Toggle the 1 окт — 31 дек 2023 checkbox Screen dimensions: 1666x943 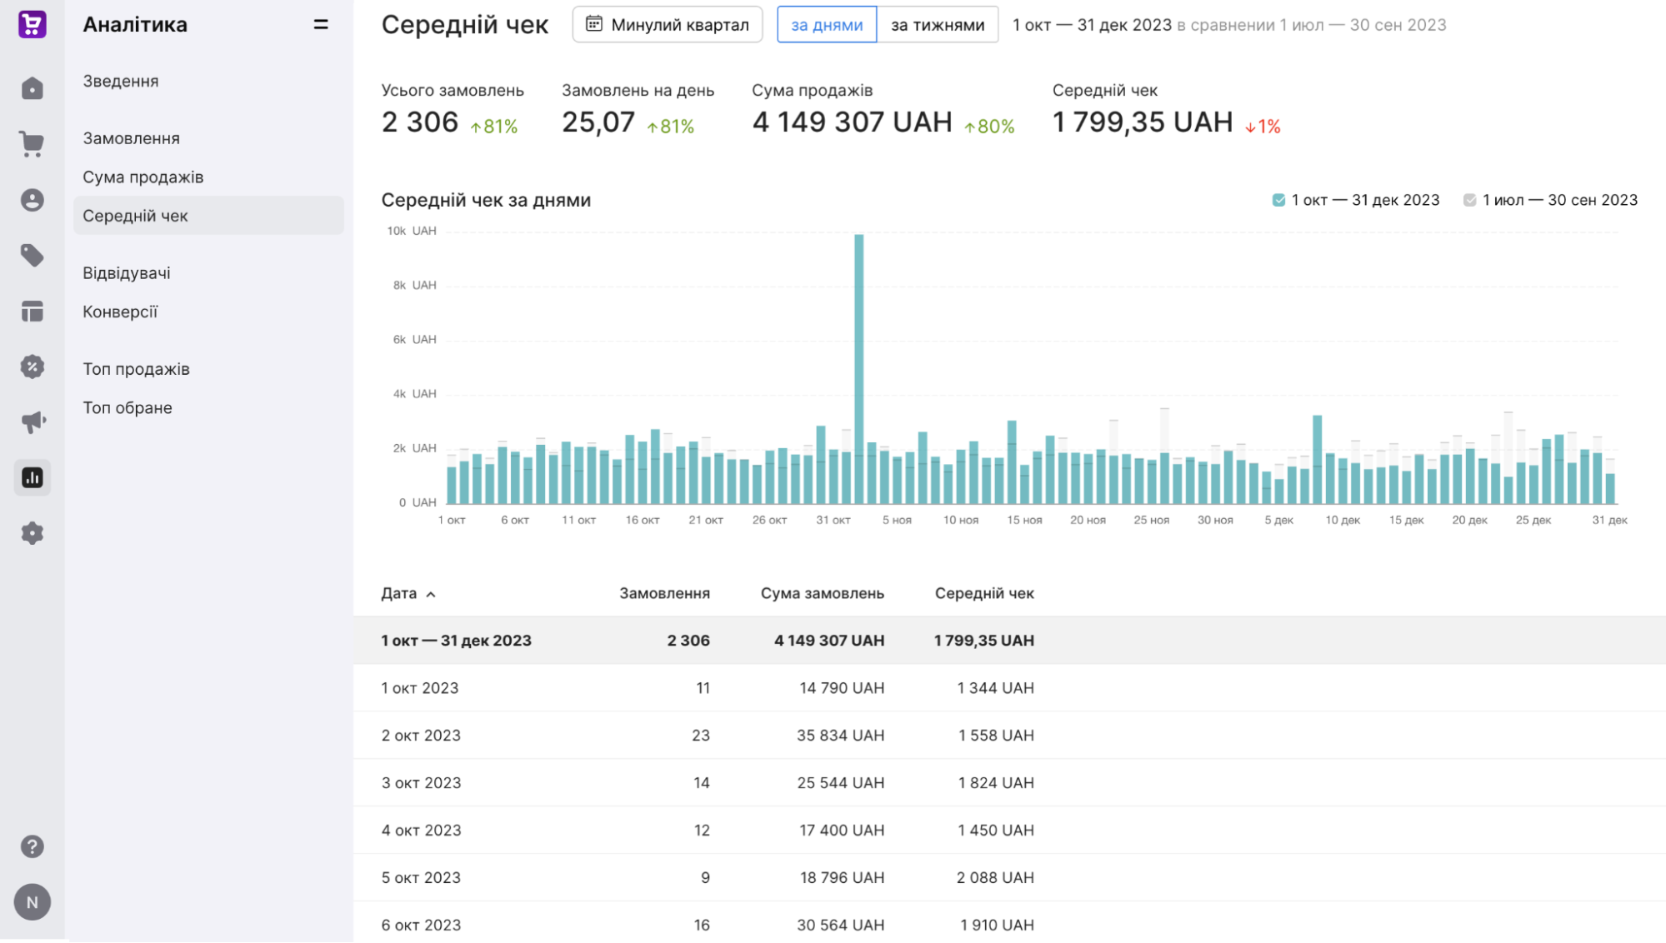coord(1278,200)
